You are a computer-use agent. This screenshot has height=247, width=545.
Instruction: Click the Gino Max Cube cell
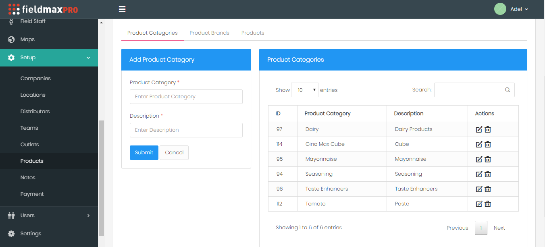(342, 144)
